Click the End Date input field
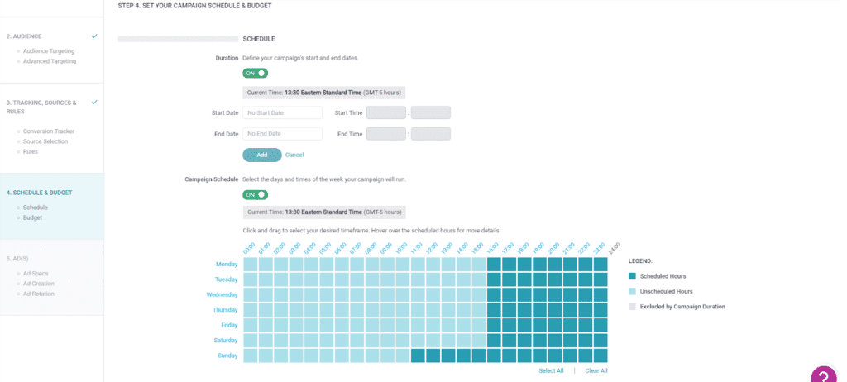This screenshot has width=847, height=382. tap(282, 134)
